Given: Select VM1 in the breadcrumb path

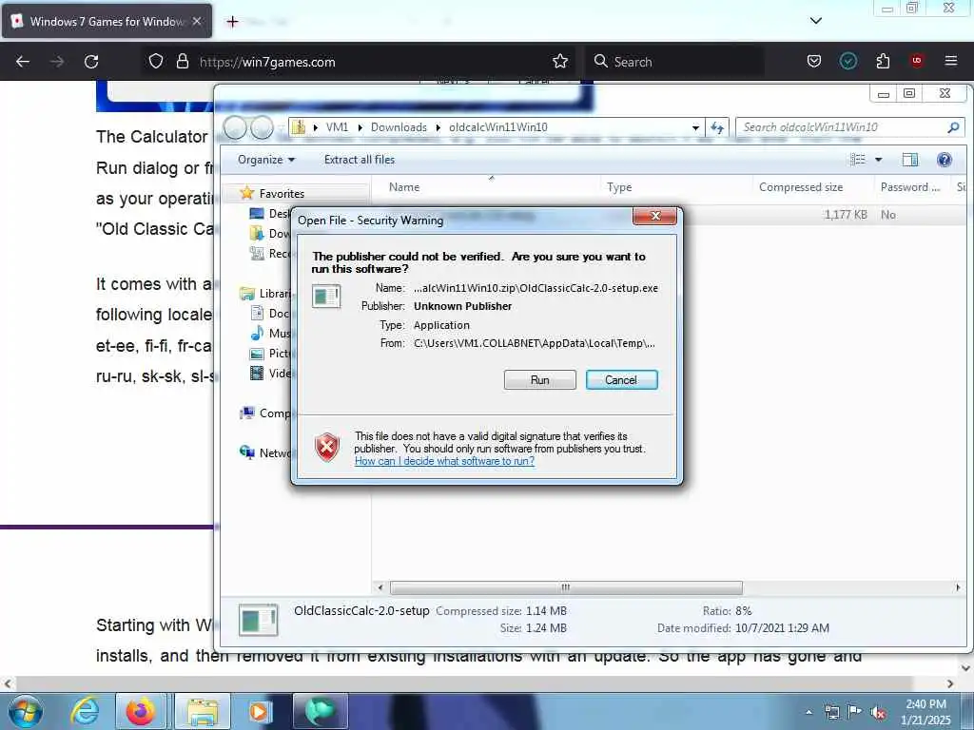Looking at the screenshot, I should coord(337,127).
